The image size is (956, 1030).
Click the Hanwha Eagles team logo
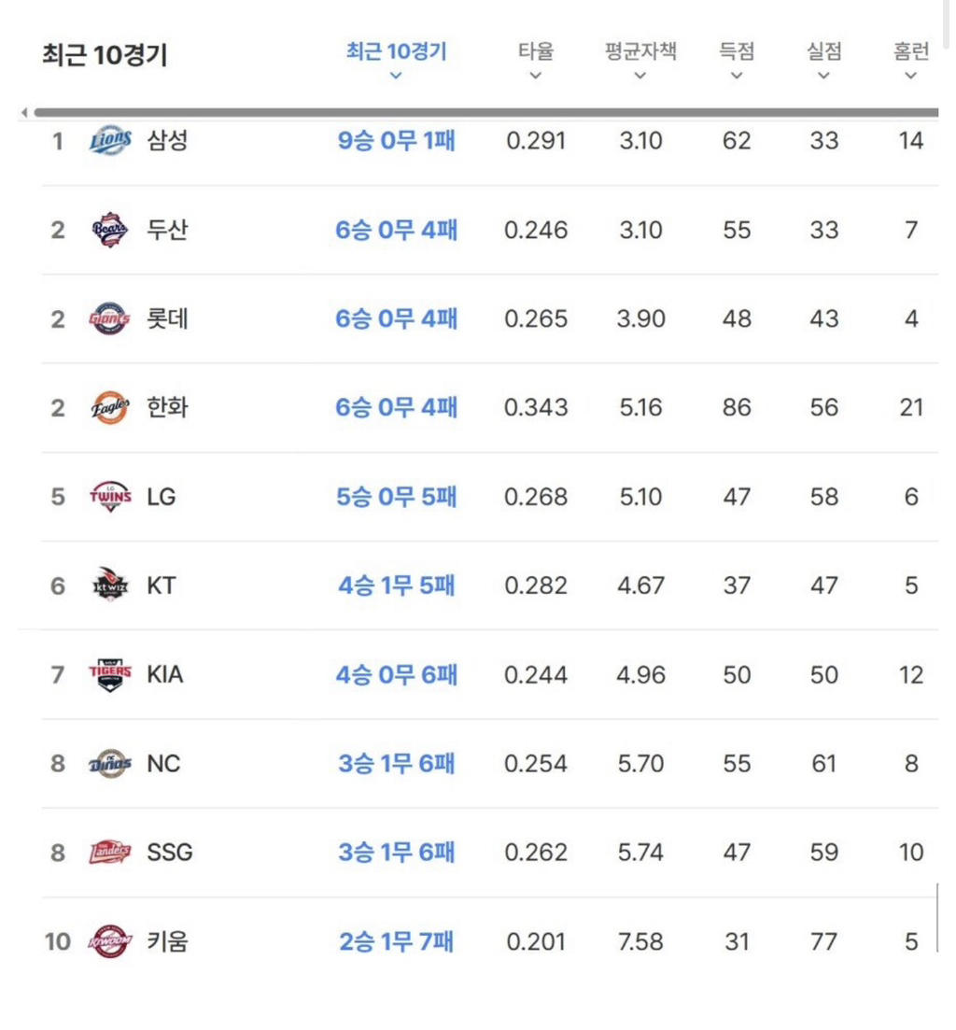(x=110, y=407)
